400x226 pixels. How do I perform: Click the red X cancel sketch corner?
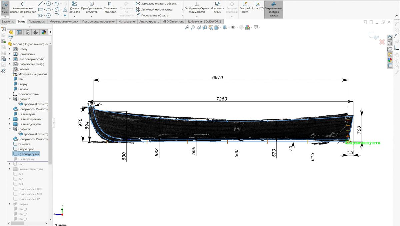click(x=382, y=42)
